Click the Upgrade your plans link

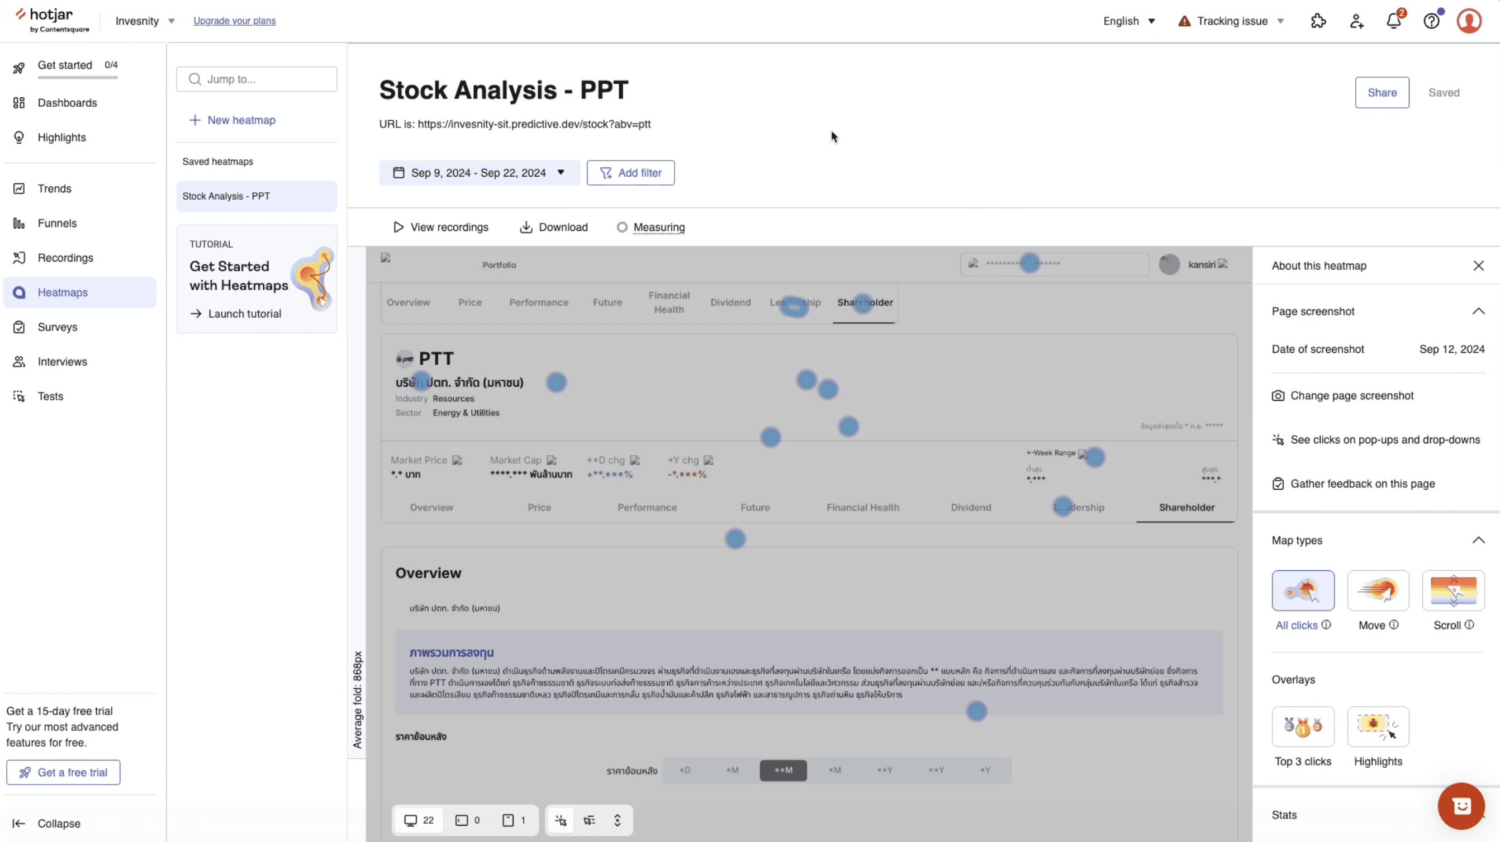pyautogui.click(x=234, y=21)
